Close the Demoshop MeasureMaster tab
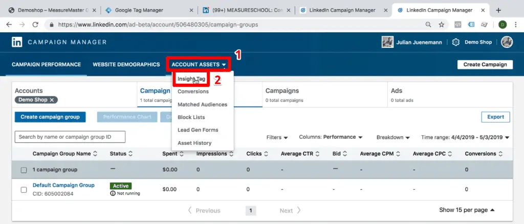Screen dimensions: 524x224 click(x=94, y=10)
